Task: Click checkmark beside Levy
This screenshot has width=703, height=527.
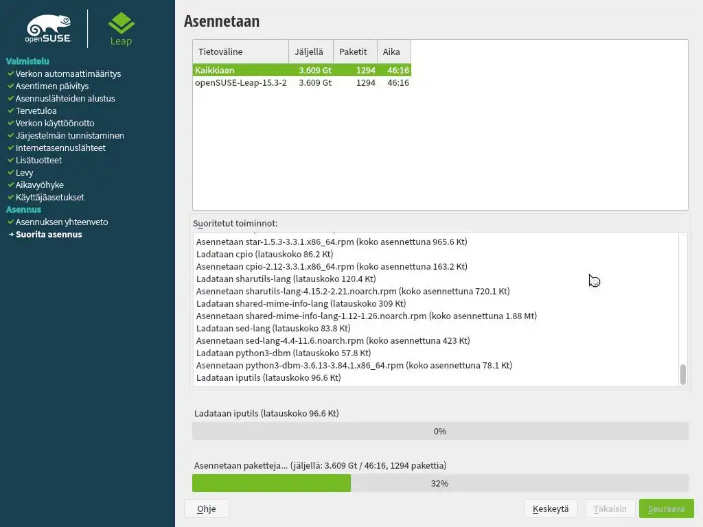Action: pyautogui.click(x=11, y=172)
